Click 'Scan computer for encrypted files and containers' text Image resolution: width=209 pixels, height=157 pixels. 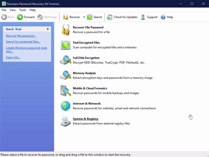click(104, 47)
